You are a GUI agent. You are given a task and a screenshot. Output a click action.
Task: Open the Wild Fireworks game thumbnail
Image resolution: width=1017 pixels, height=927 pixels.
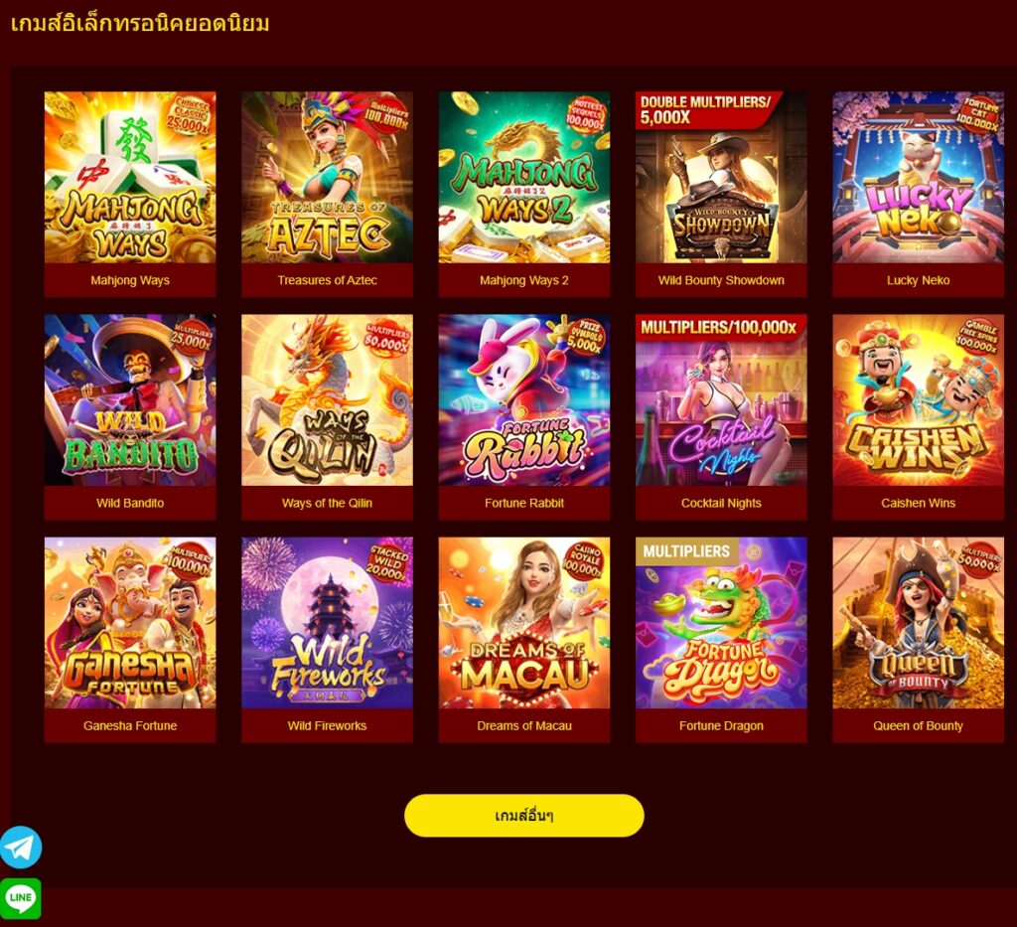pos(327,623)
